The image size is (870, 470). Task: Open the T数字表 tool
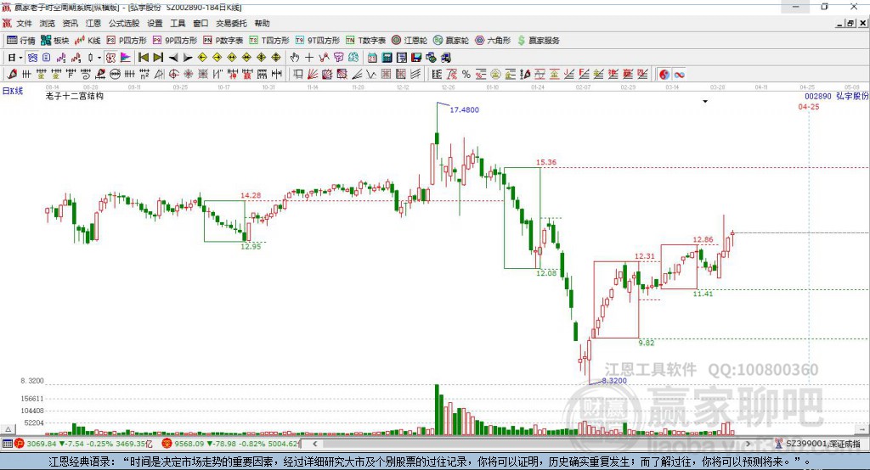365,41
